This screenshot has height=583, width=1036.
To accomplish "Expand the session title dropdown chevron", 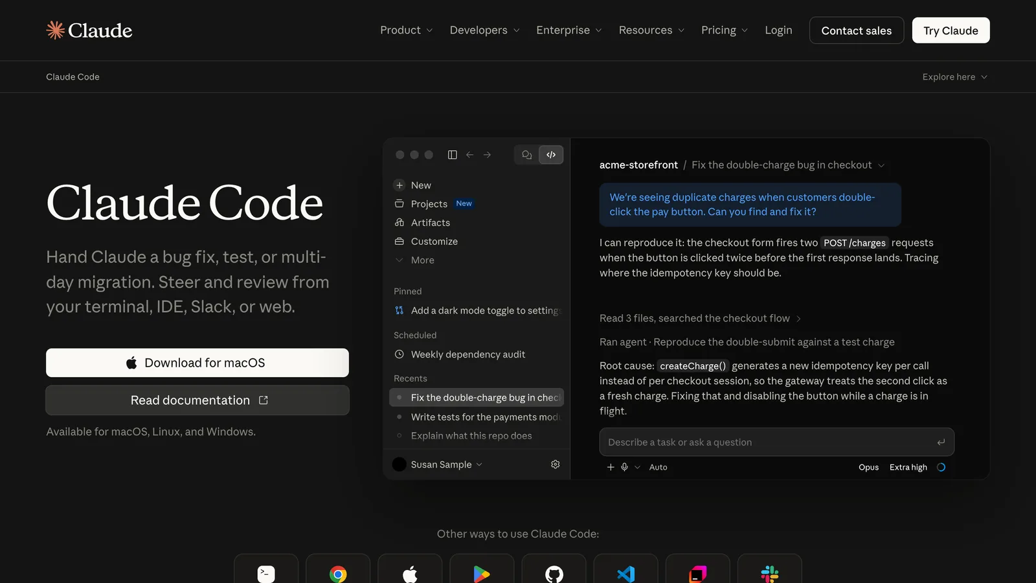I will point(881,165).
